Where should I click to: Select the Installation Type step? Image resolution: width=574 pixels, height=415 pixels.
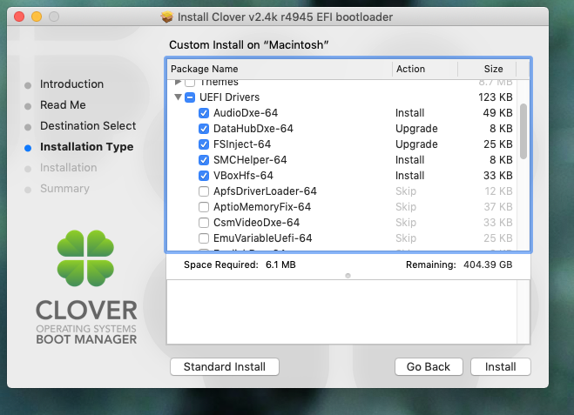tap(87, 147)
